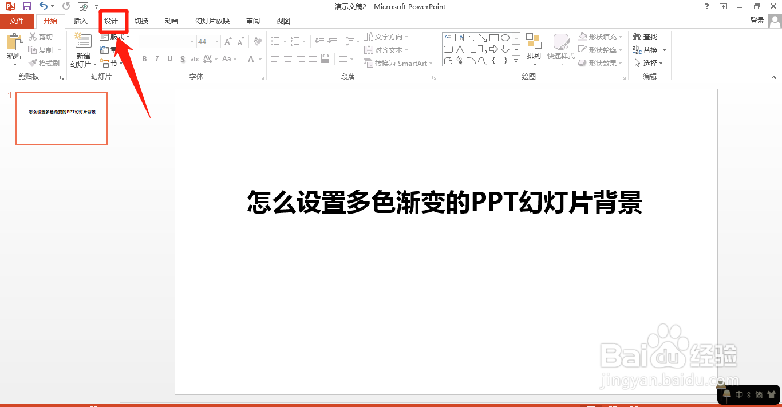Open Shape Fill (形状填充) color menu
Image resolution: width=782 pixels, height=407 pixels.
point(601,37)
